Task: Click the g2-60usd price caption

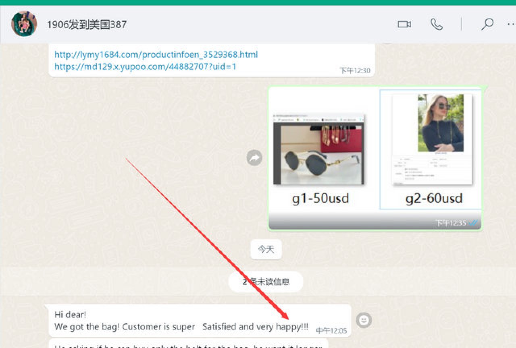Action: coord(434,199)
